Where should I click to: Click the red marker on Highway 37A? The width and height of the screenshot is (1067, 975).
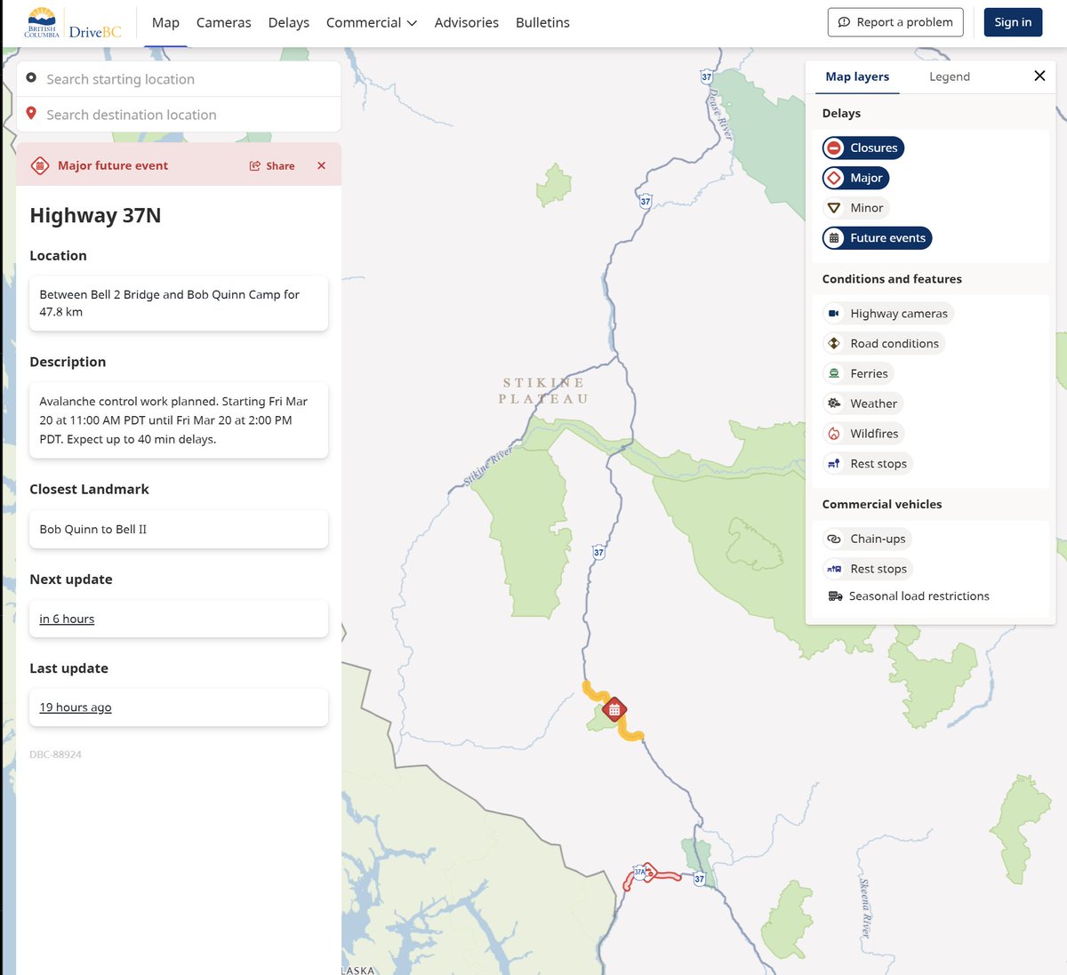649,872
